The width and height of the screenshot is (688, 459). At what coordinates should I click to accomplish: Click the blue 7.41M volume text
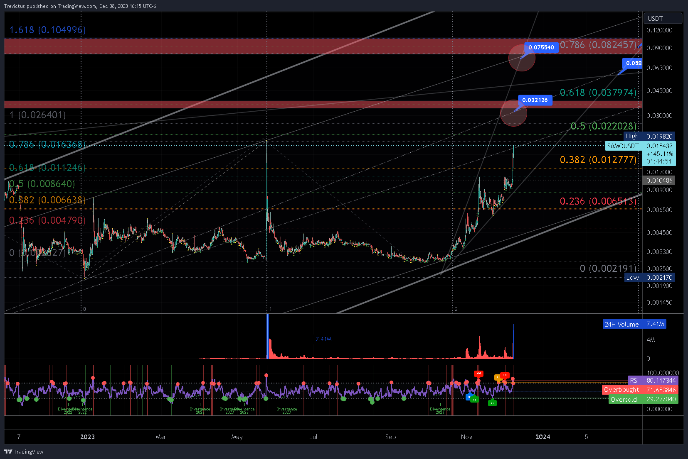coord(323,339)
